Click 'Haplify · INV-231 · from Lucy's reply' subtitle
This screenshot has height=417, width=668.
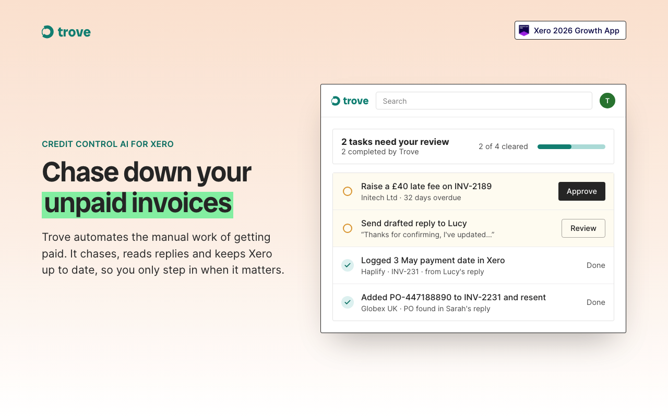(423, 272)
